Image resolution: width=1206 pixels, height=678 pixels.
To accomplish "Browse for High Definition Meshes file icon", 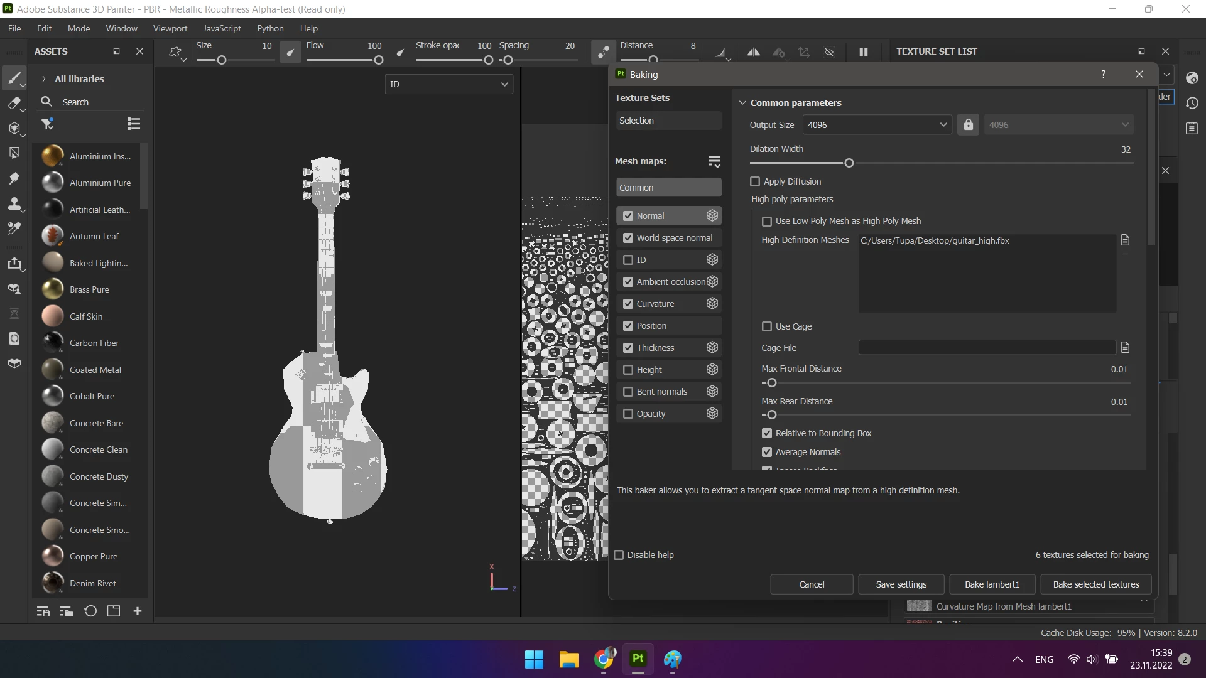I will coord(1125,240).
